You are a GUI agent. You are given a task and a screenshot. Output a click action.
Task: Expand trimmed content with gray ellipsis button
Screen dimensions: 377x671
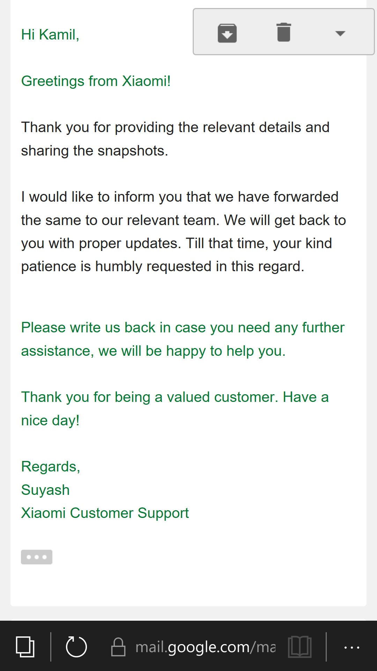pyautogui.click(x=37, y=557)
